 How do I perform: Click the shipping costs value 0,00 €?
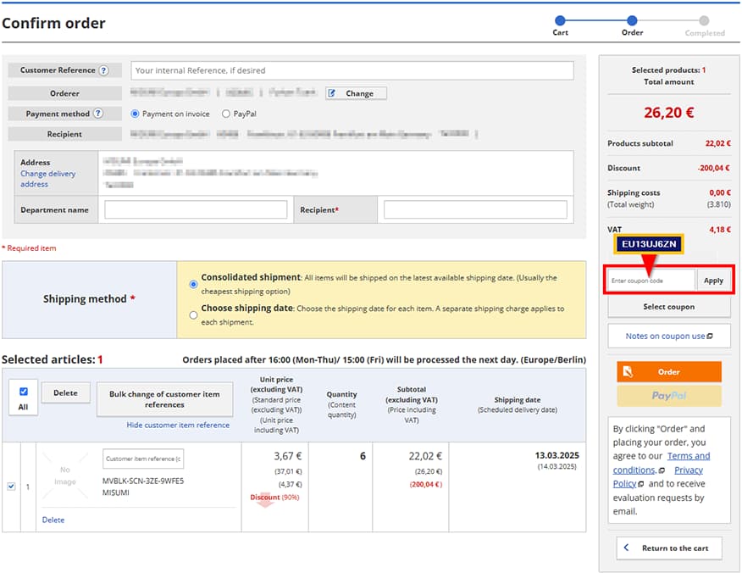pos(720,192)
